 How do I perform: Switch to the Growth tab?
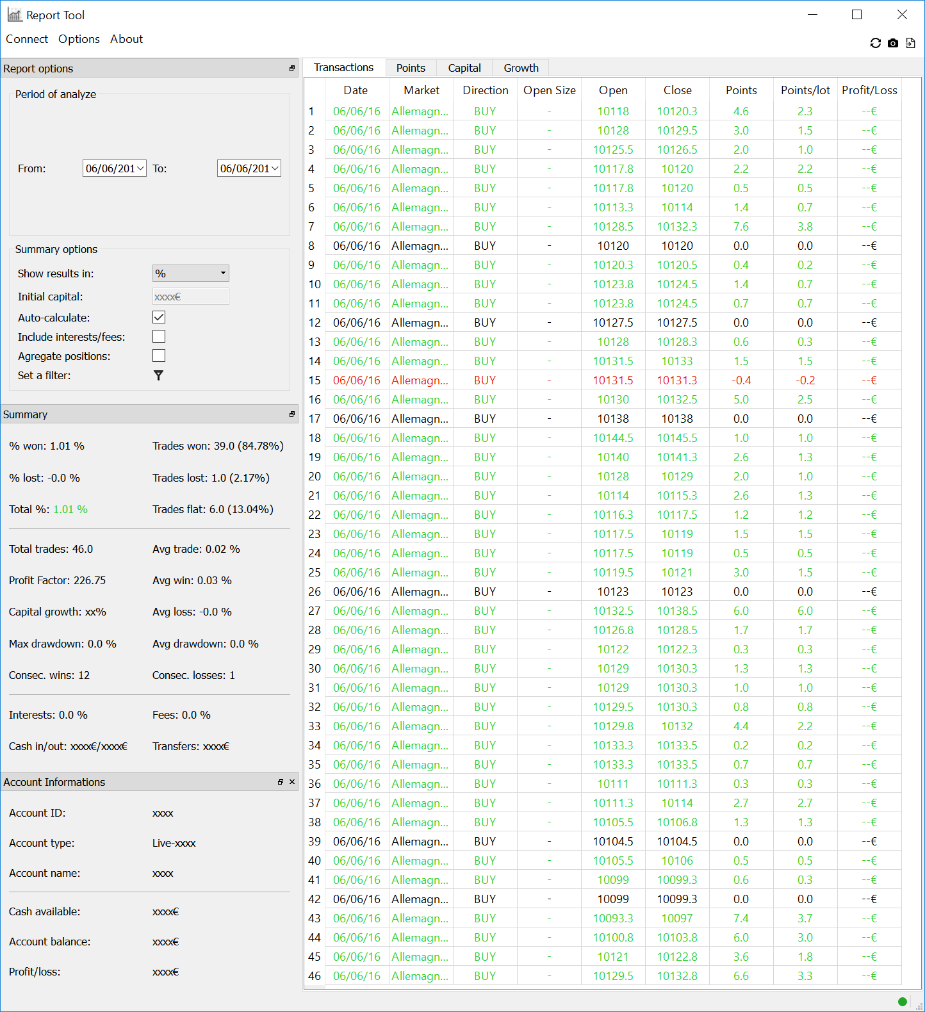pos(521,68)
